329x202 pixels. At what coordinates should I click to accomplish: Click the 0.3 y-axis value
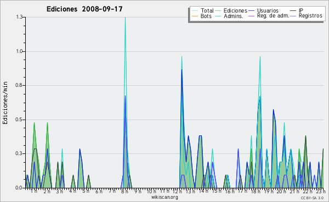[x=19, y=153]
